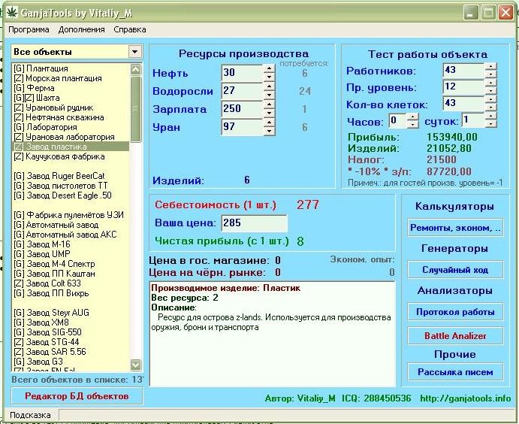Open the Программа menu
Screen dimensions: 519x424
point(29,29)
